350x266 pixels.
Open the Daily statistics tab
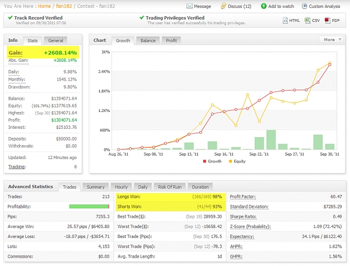(x=143, y=187)
